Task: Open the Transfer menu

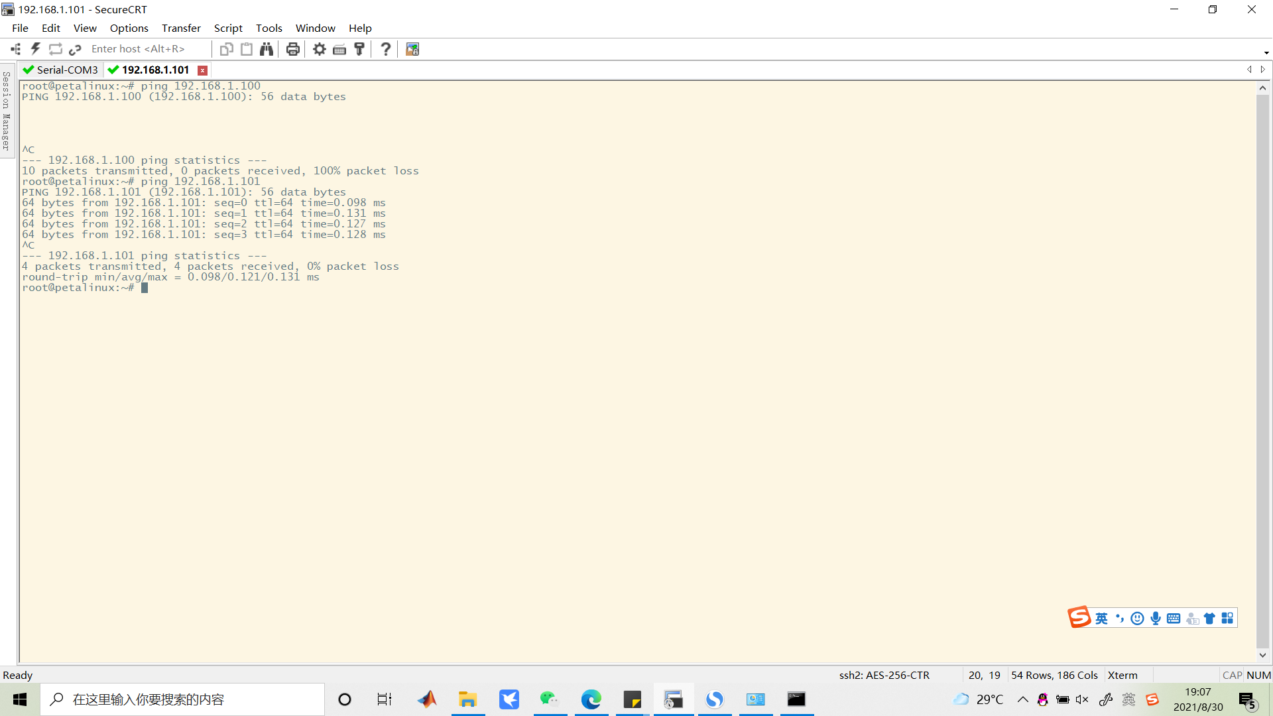Action: [x=181, y=28]
